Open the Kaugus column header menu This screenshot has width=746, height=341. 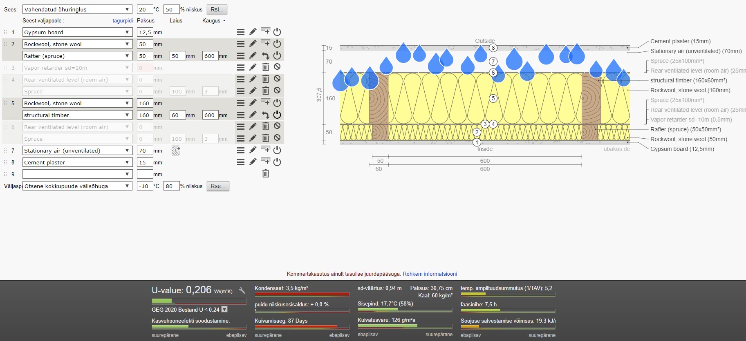[214, 20]
